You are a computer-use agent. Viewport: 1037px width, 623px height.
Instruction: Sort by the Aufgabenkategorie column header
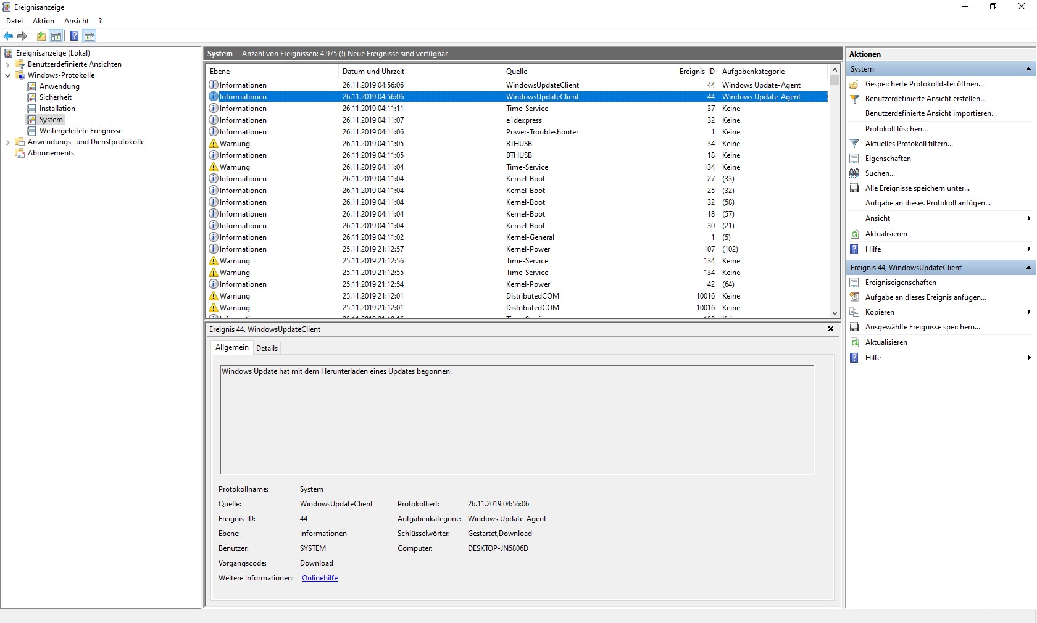773,72
